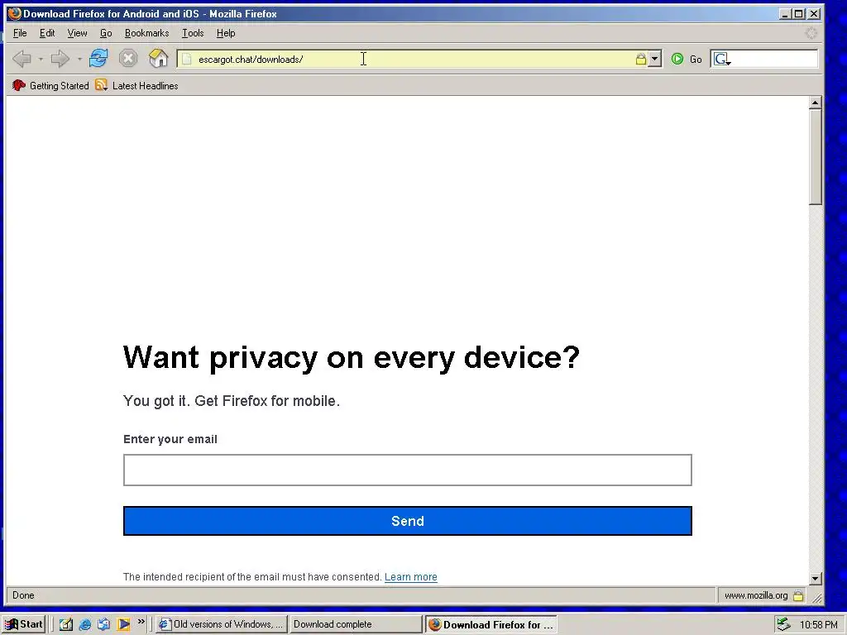Minimize the Firefox window
The image size is (847, 635).
click(x=786, y=14)
